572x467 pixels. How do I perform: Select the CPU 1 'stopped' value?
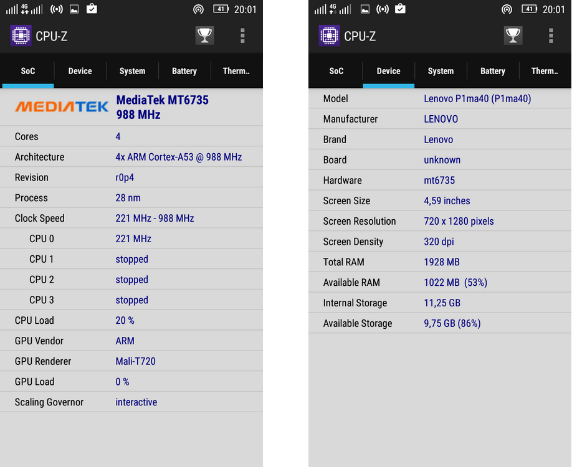click(x=131, y=259)
